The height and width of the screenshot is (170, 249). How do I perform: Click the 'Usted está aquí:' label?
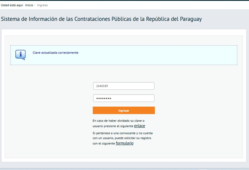pos(12,5)
